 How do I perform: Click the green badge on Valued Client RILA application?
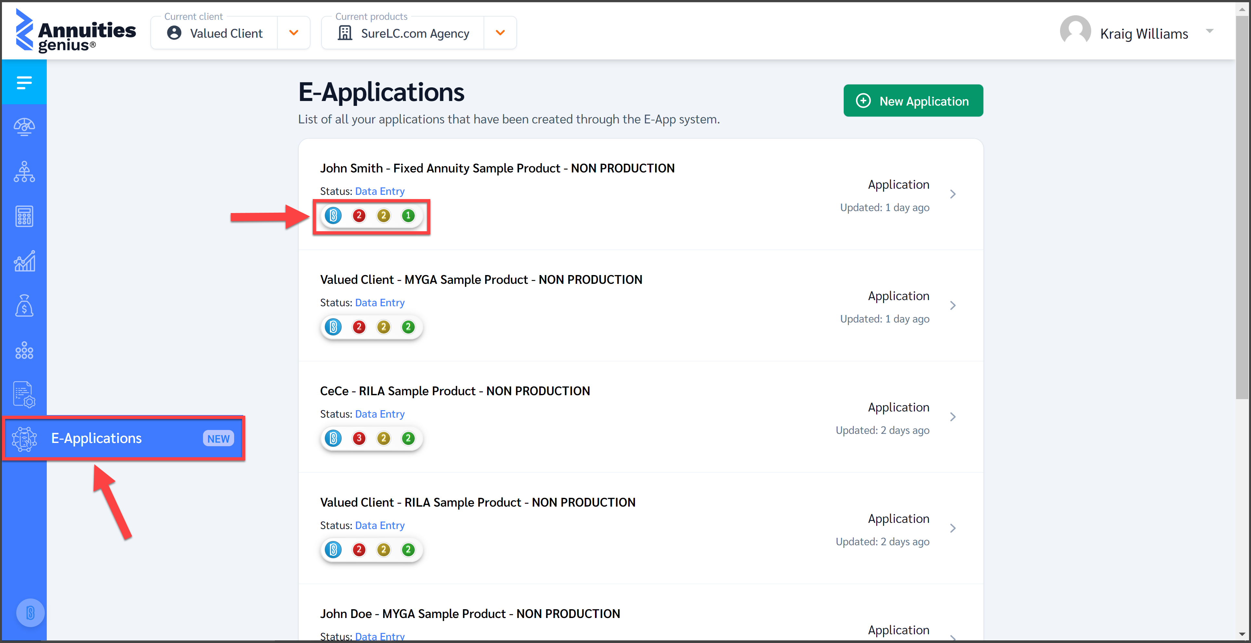pyautogui.click(x=409, y=549)
